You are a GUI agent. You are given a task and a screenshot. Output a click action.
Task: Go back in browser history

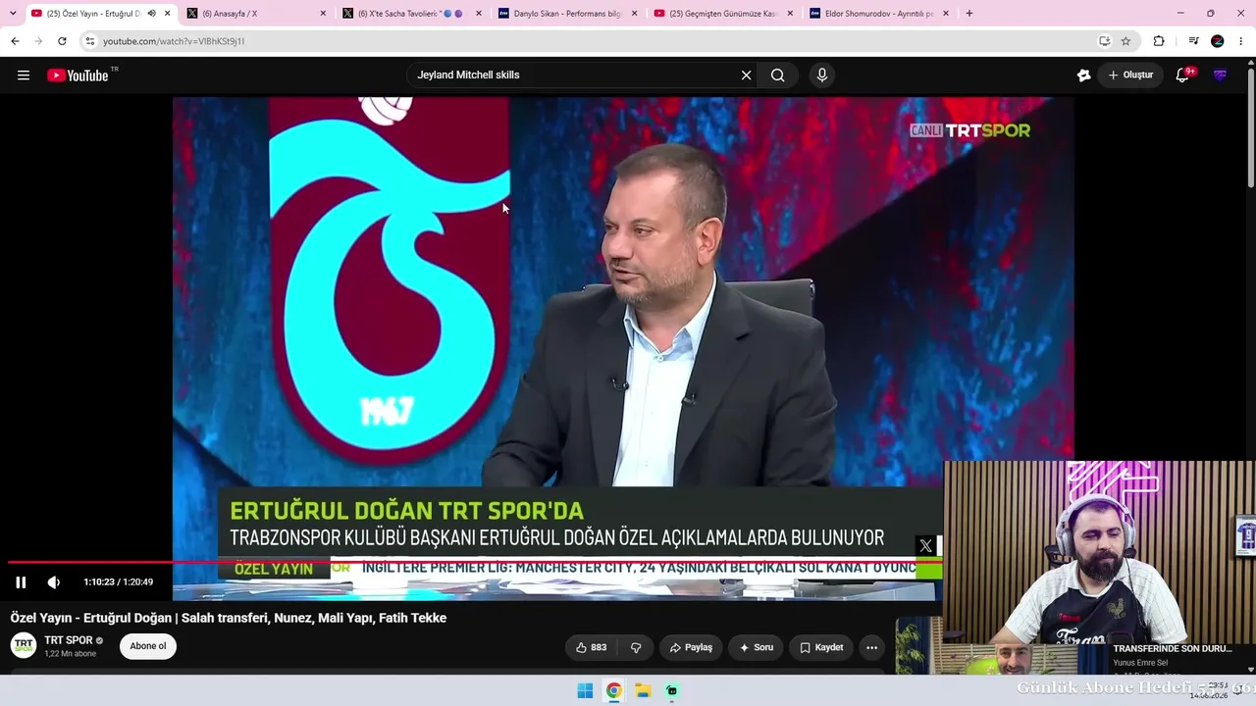click(15, 41)
